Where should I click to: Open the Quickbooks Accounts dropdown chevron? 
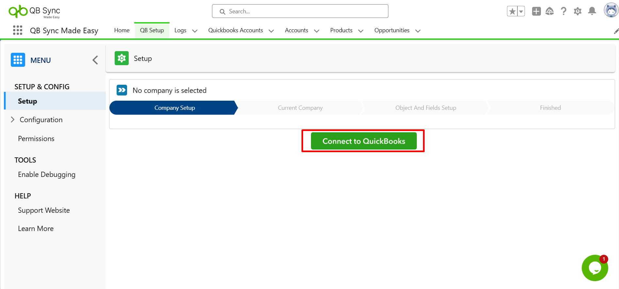271,31
